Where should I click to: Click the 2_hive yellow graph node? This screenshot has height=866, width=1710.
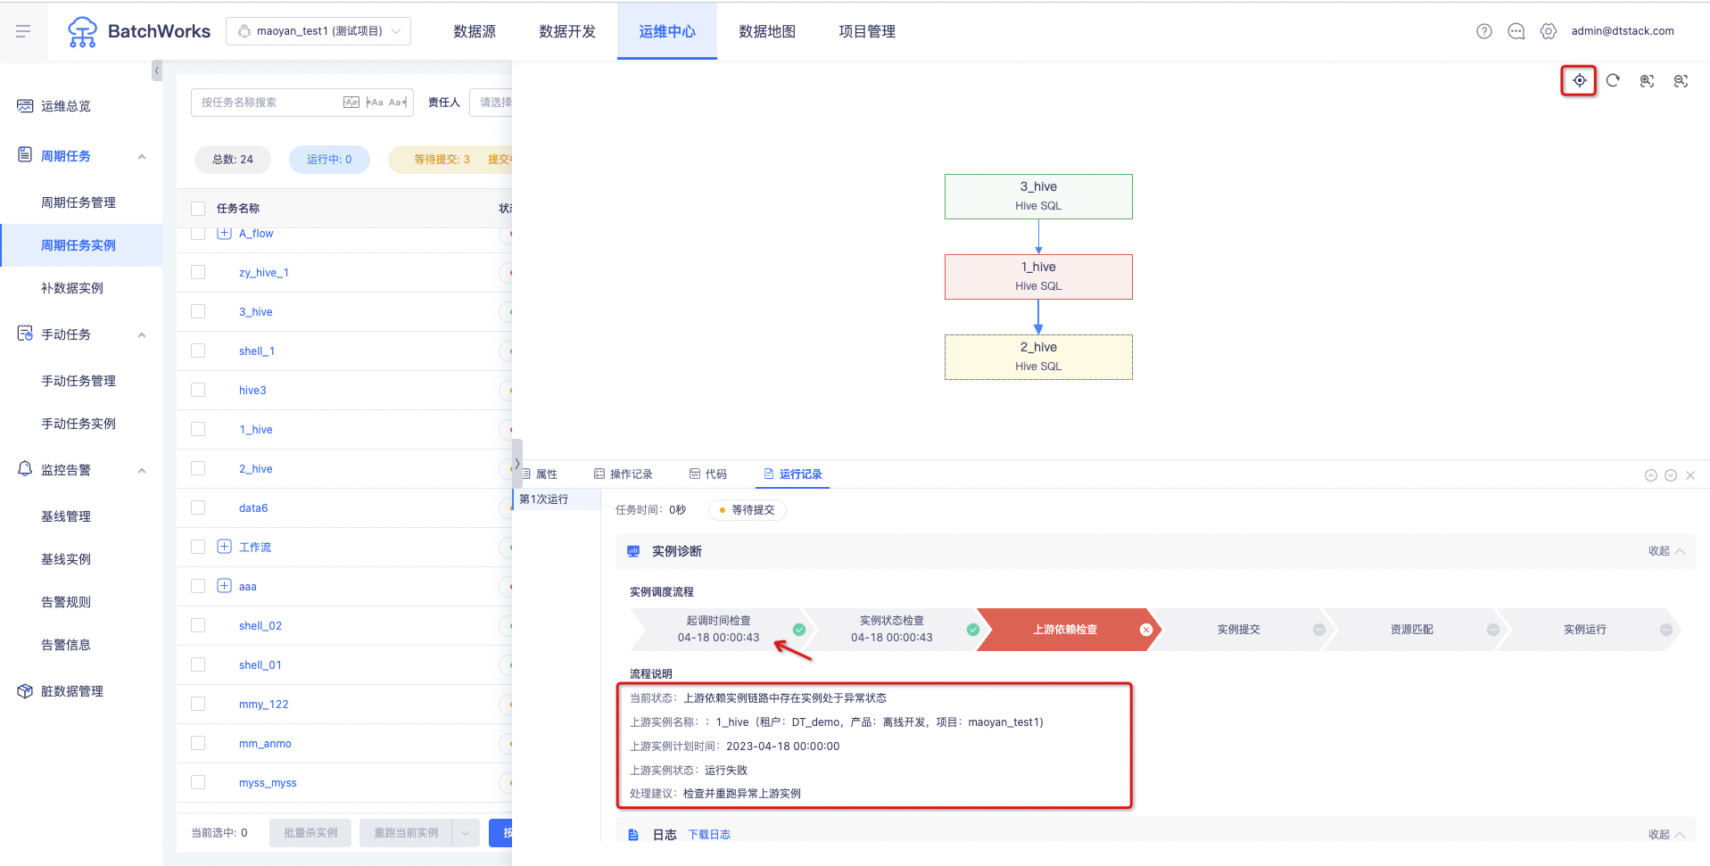click(1038, 357)
